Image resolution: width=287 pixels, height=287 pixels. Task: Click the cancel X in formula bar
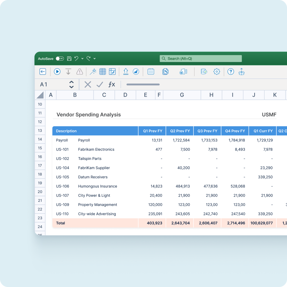(88, 84)
